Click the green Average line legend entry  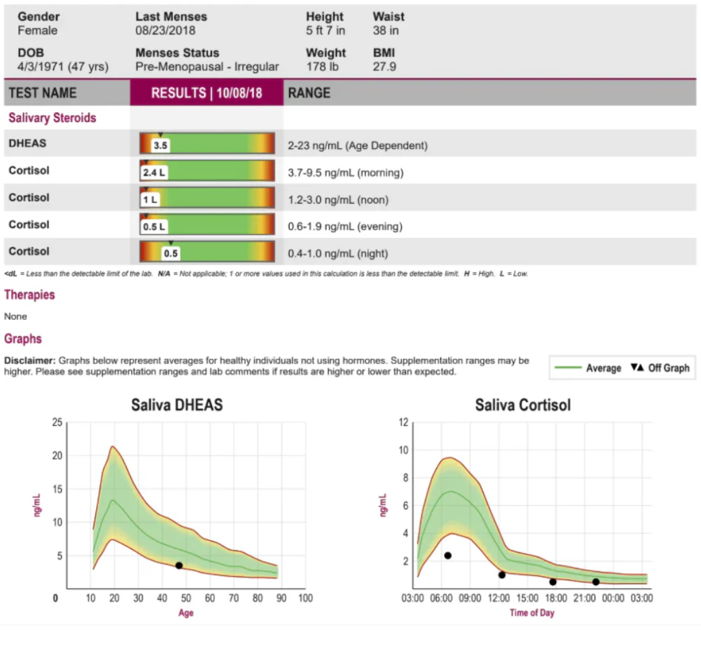point(588,368)
